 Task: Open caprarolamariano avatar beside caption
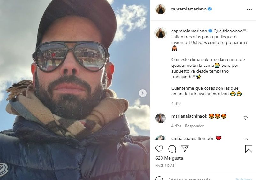coord(161,33)
